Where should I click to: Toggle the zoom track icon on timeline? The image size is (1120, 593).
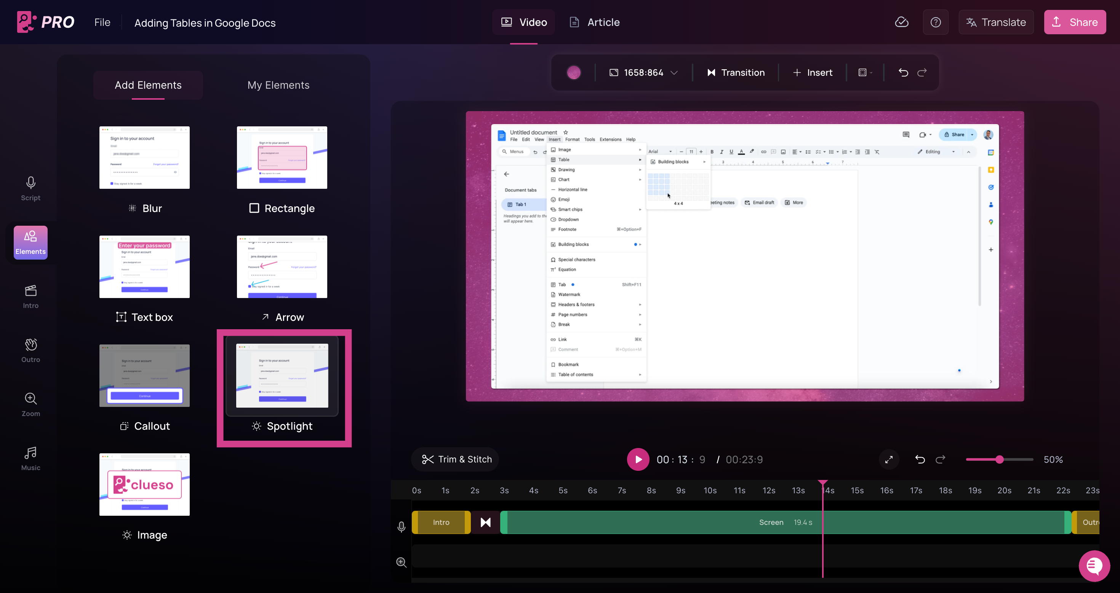tap(401, 562)
